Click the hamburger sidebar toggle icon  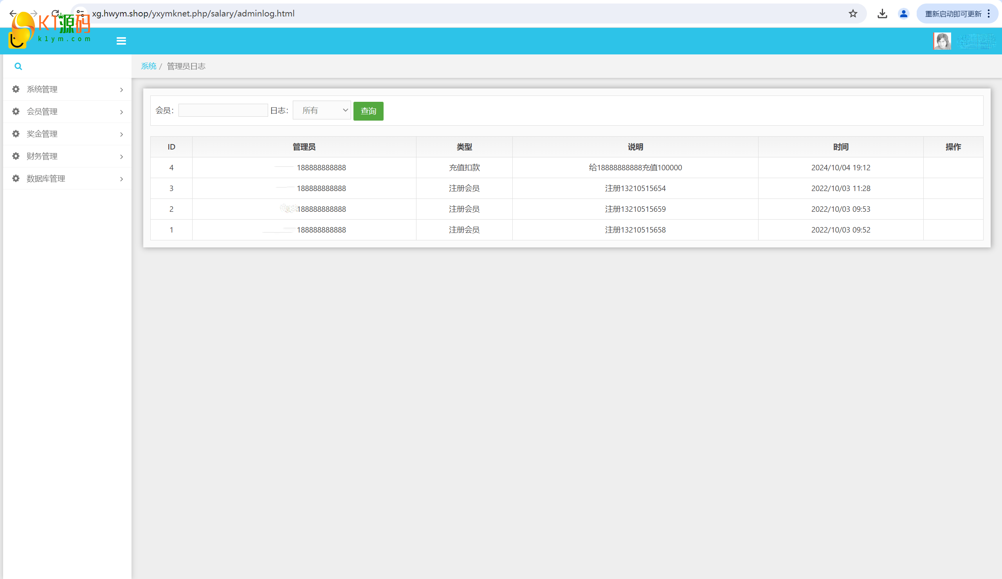click(121, 41)
